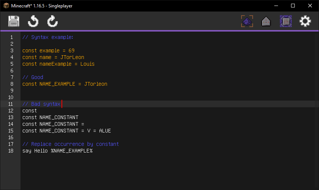The height and width of the screenshot is (190, 319).
Task: Click line number 1 in the gutter
Action: point(12,37)
